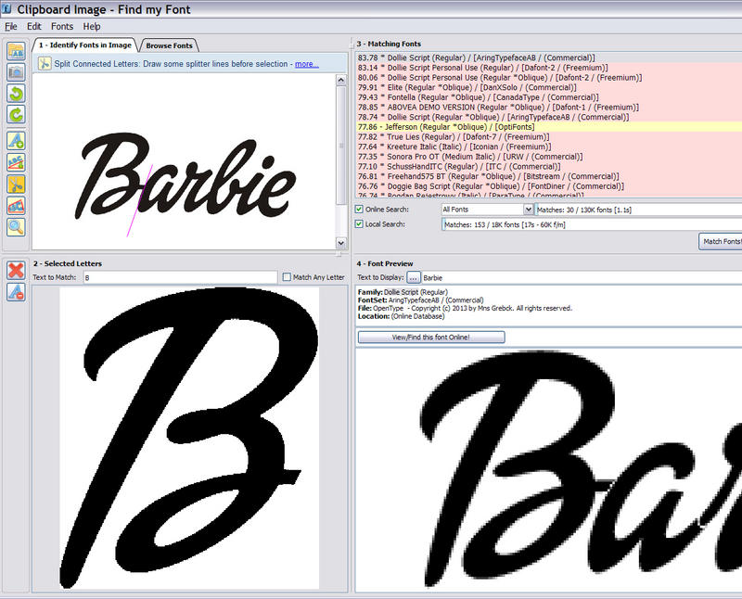Select the 83.78 Dollie Script (Regular) match
This screenshot has width=742, height=599.
pyautogui.click(x=549, y=57)
